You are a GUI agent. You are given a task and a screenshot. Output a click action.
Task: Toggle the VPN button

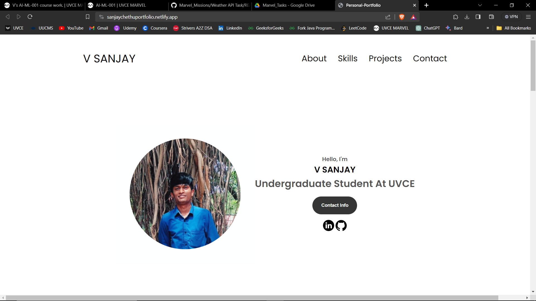(511, 17)
